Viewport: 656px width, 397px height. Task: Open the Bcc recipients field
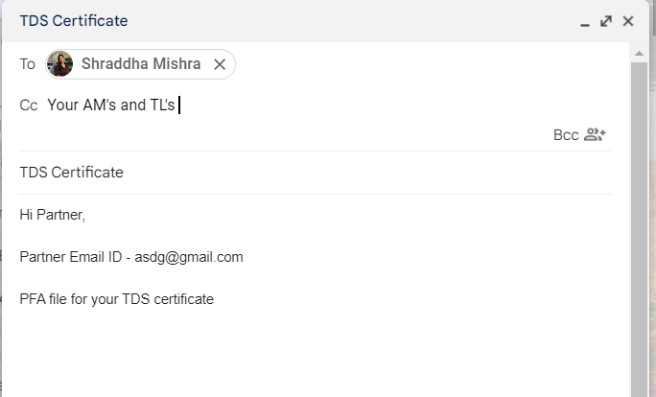click(x=566, y=134)
